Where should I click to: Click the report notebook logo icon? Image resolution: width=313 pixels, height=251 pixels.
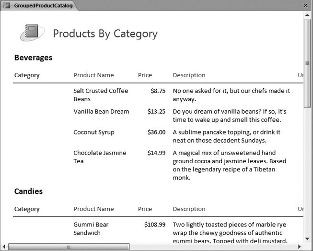point(32,33)
